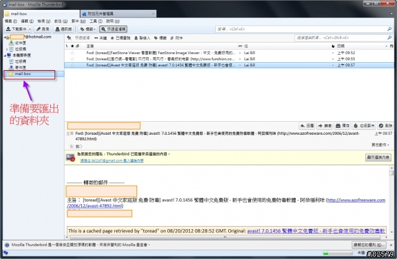This screenshot has width=397, height=259.
Task: Open the Tag dropdown in main toolbar
Action: point(88,29)
